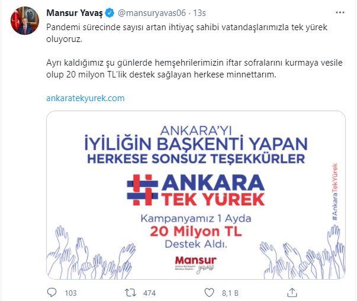Click the retweet arrows icon

click(131, 293)
